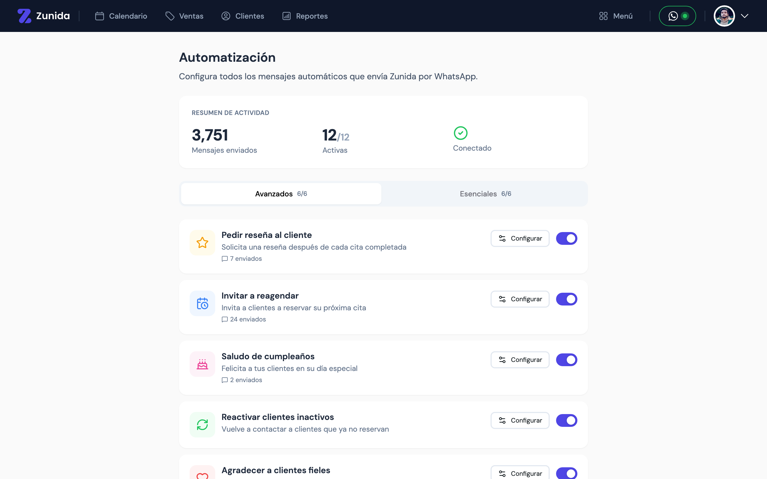767x479 pixels.
Task: Toggle Agradecer a clientes fieles switch
Action: [x=566, y=473]
